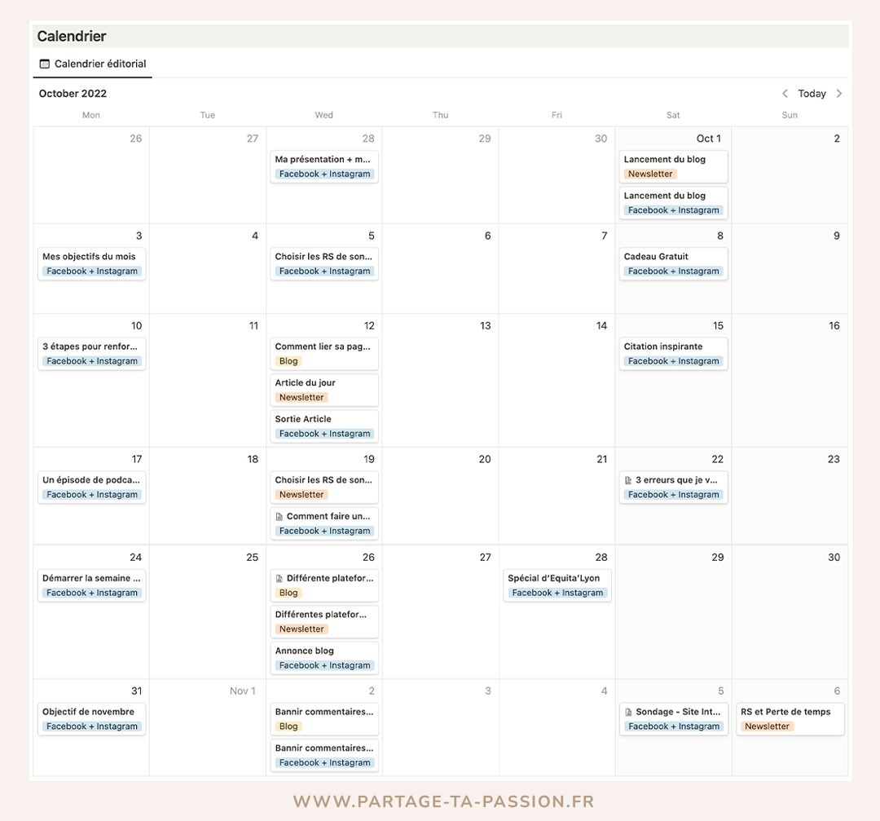Open the 'Comment faire un...' event card

click(324, 523)
